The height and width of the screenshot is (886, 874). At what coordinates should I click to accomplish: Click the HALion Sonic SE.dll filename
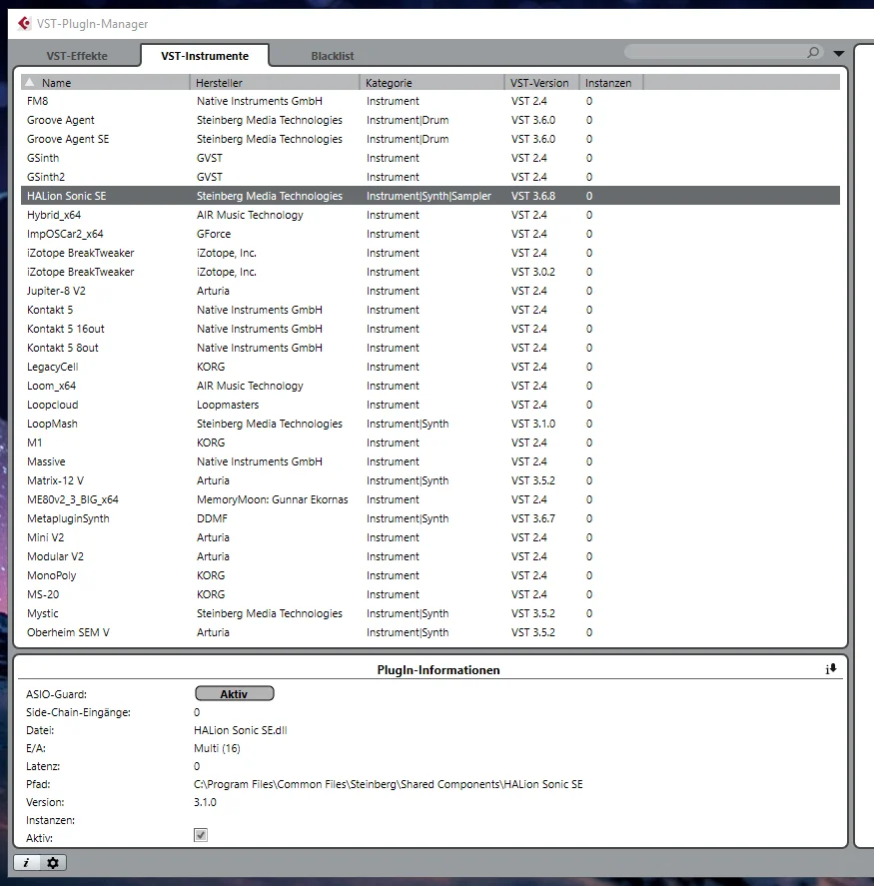[240, 730]
